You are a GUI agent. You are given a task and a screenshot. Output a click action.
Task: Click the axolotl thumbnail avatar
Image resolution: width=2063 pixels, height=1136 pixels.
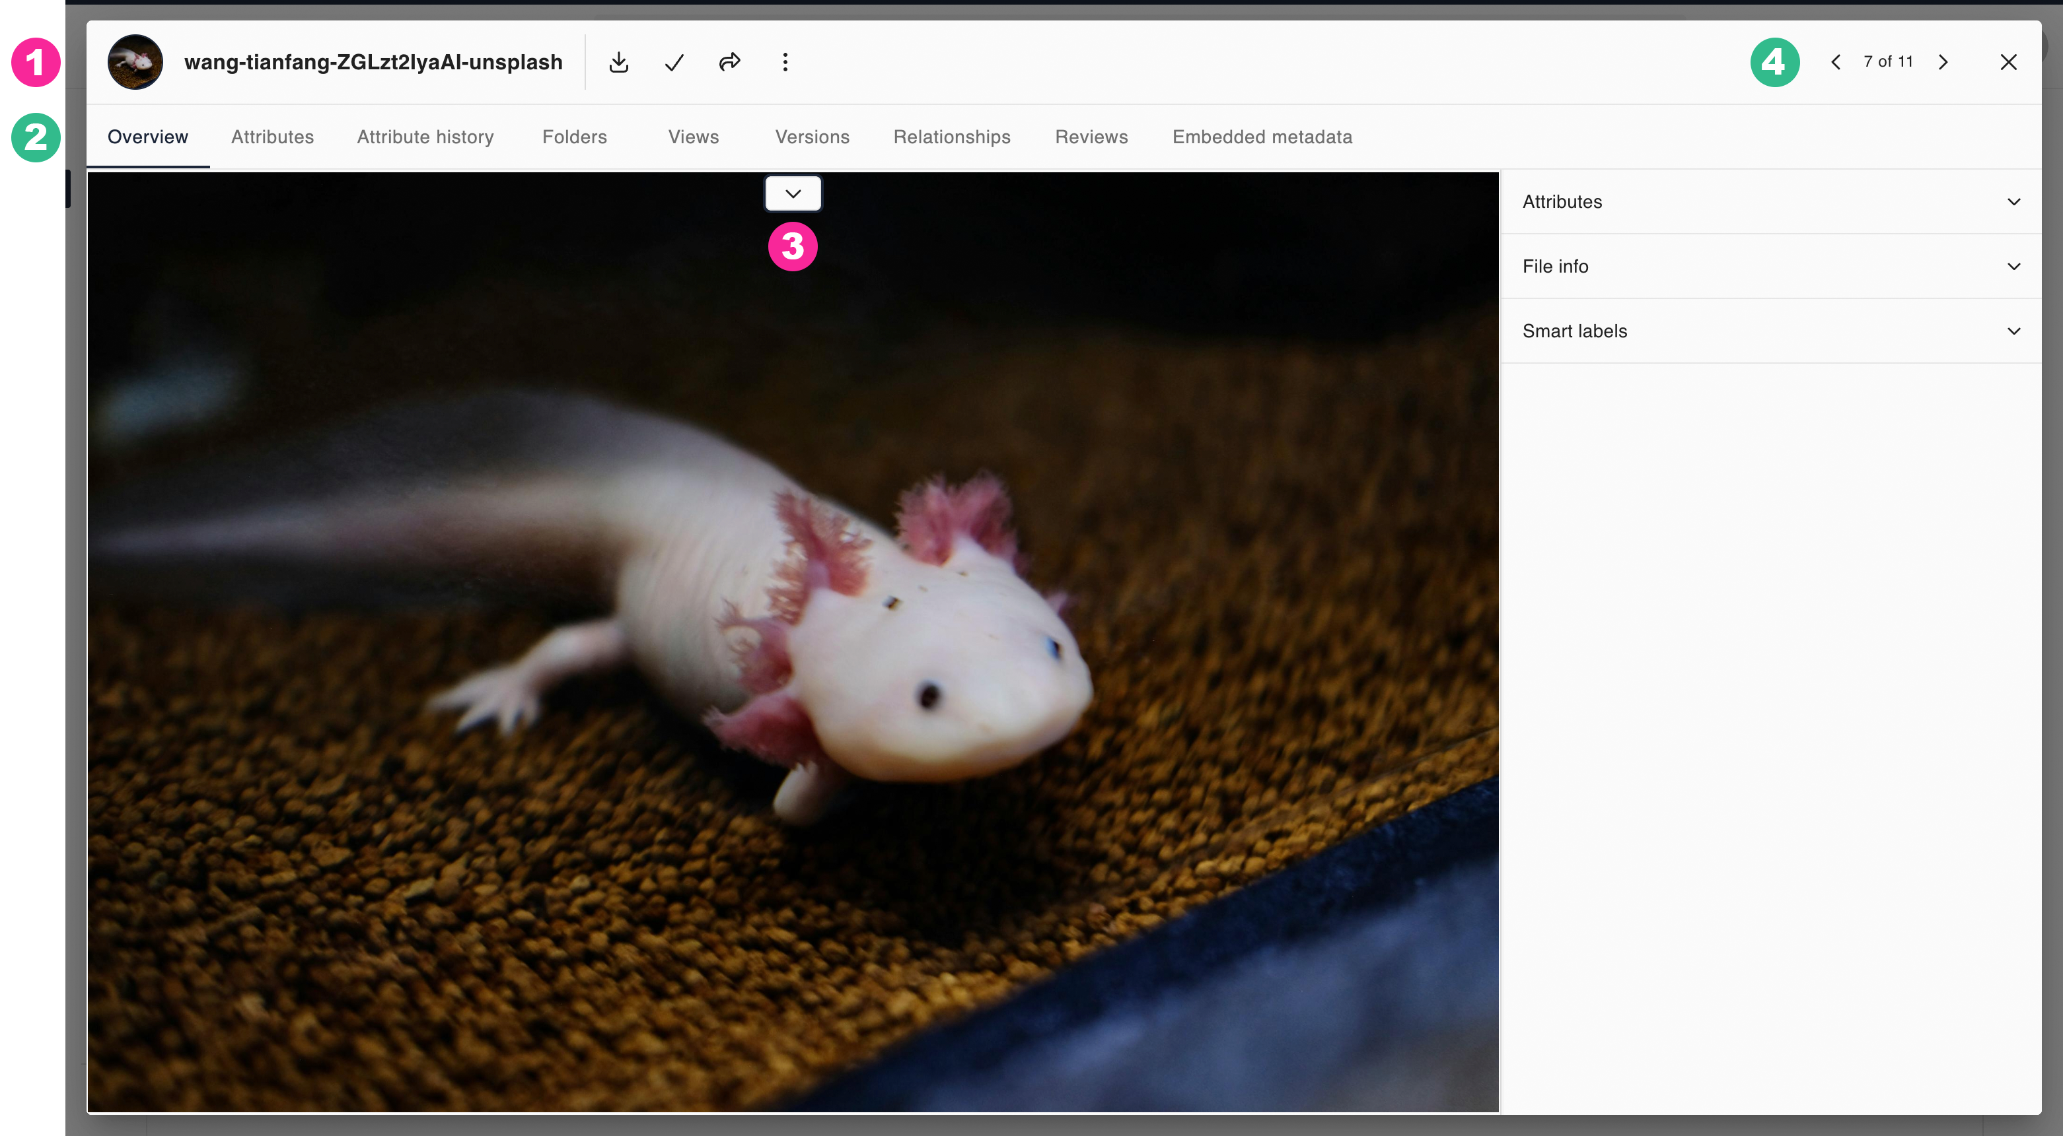135,63
